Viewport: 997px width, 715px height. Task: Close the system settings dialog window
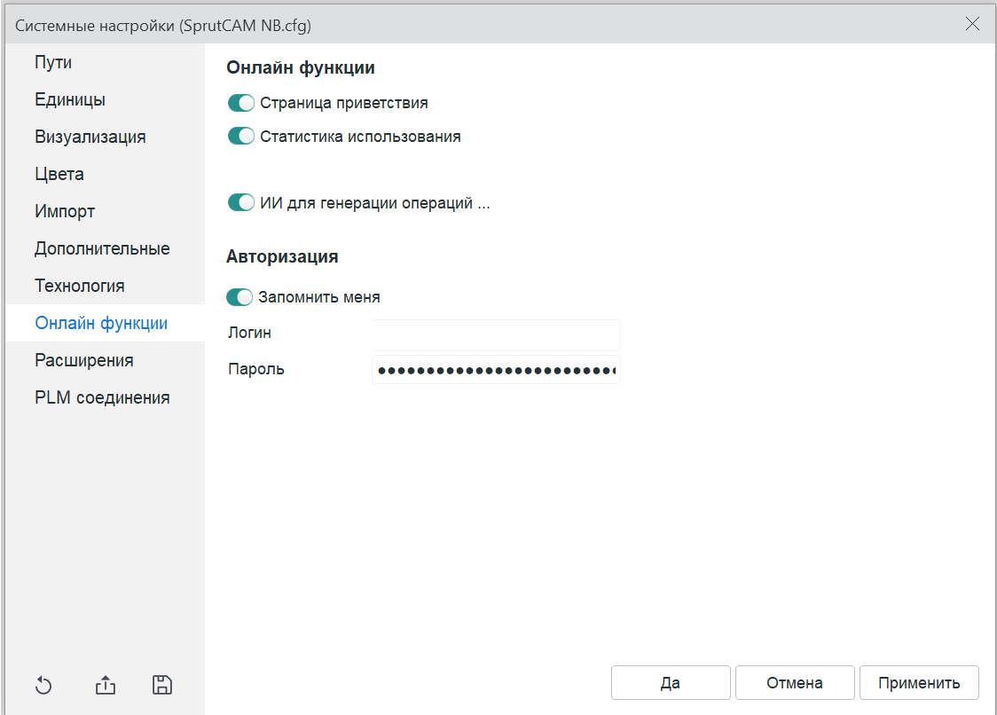[972, 25]
